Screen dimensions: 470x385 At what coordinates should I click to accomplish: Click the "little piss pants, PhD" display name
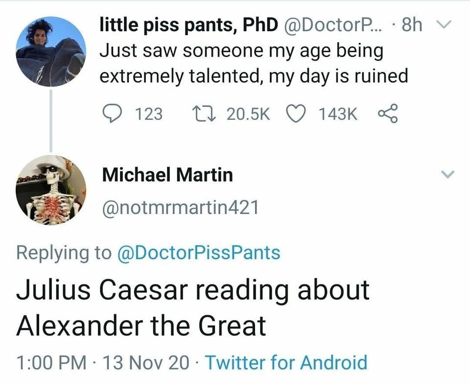(x=189, y=25)
